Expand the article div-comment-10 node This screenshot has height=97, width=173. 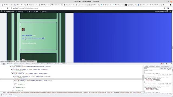(14, 76)
